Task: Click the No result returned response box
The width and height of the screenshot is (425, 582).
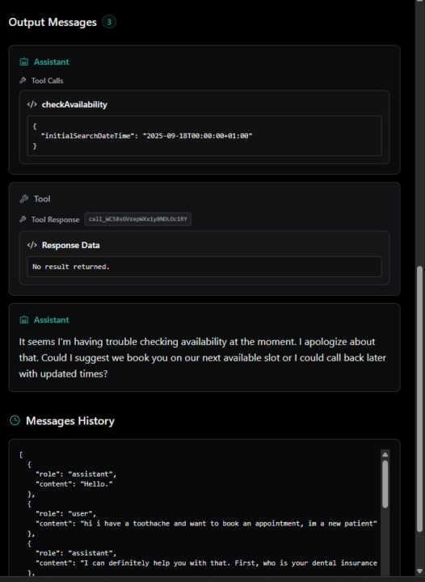Action: pyautogui.click(x=204, y=267)
